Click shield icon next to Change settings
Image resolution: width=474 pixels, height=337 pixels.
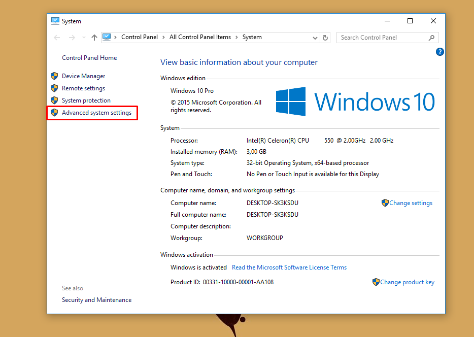pyautogui.click(x=385, y=203)
